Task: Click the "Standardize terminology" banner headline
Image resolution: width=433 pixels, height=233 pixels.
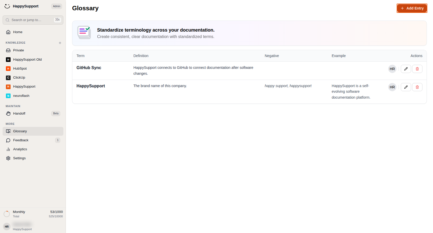Action: 156,30
